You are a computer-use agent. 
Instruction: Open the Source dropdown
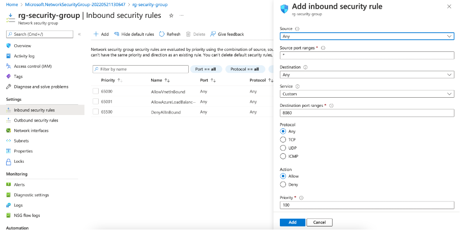[367, 36]
